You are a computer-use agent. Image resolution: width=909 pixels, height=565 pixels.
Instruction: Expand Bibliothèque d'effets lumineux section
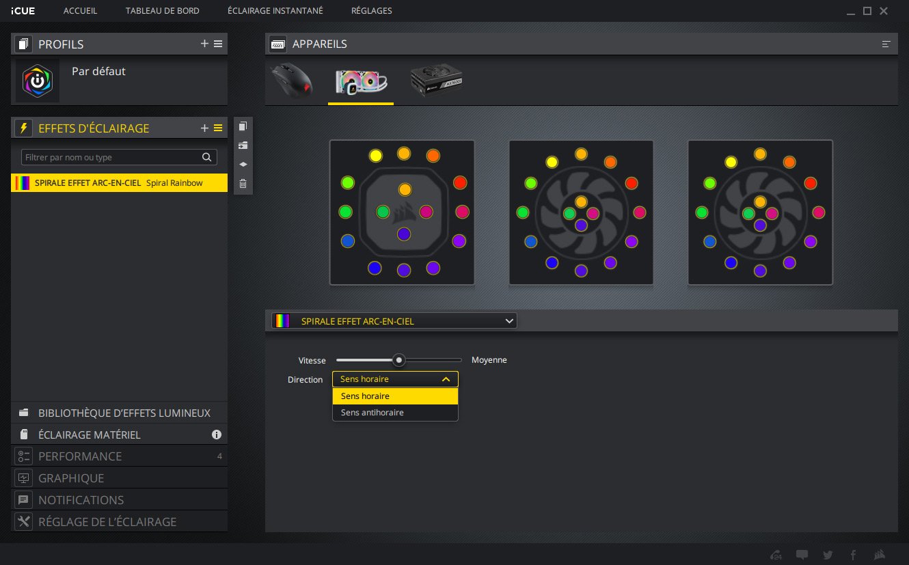(119, 413)
